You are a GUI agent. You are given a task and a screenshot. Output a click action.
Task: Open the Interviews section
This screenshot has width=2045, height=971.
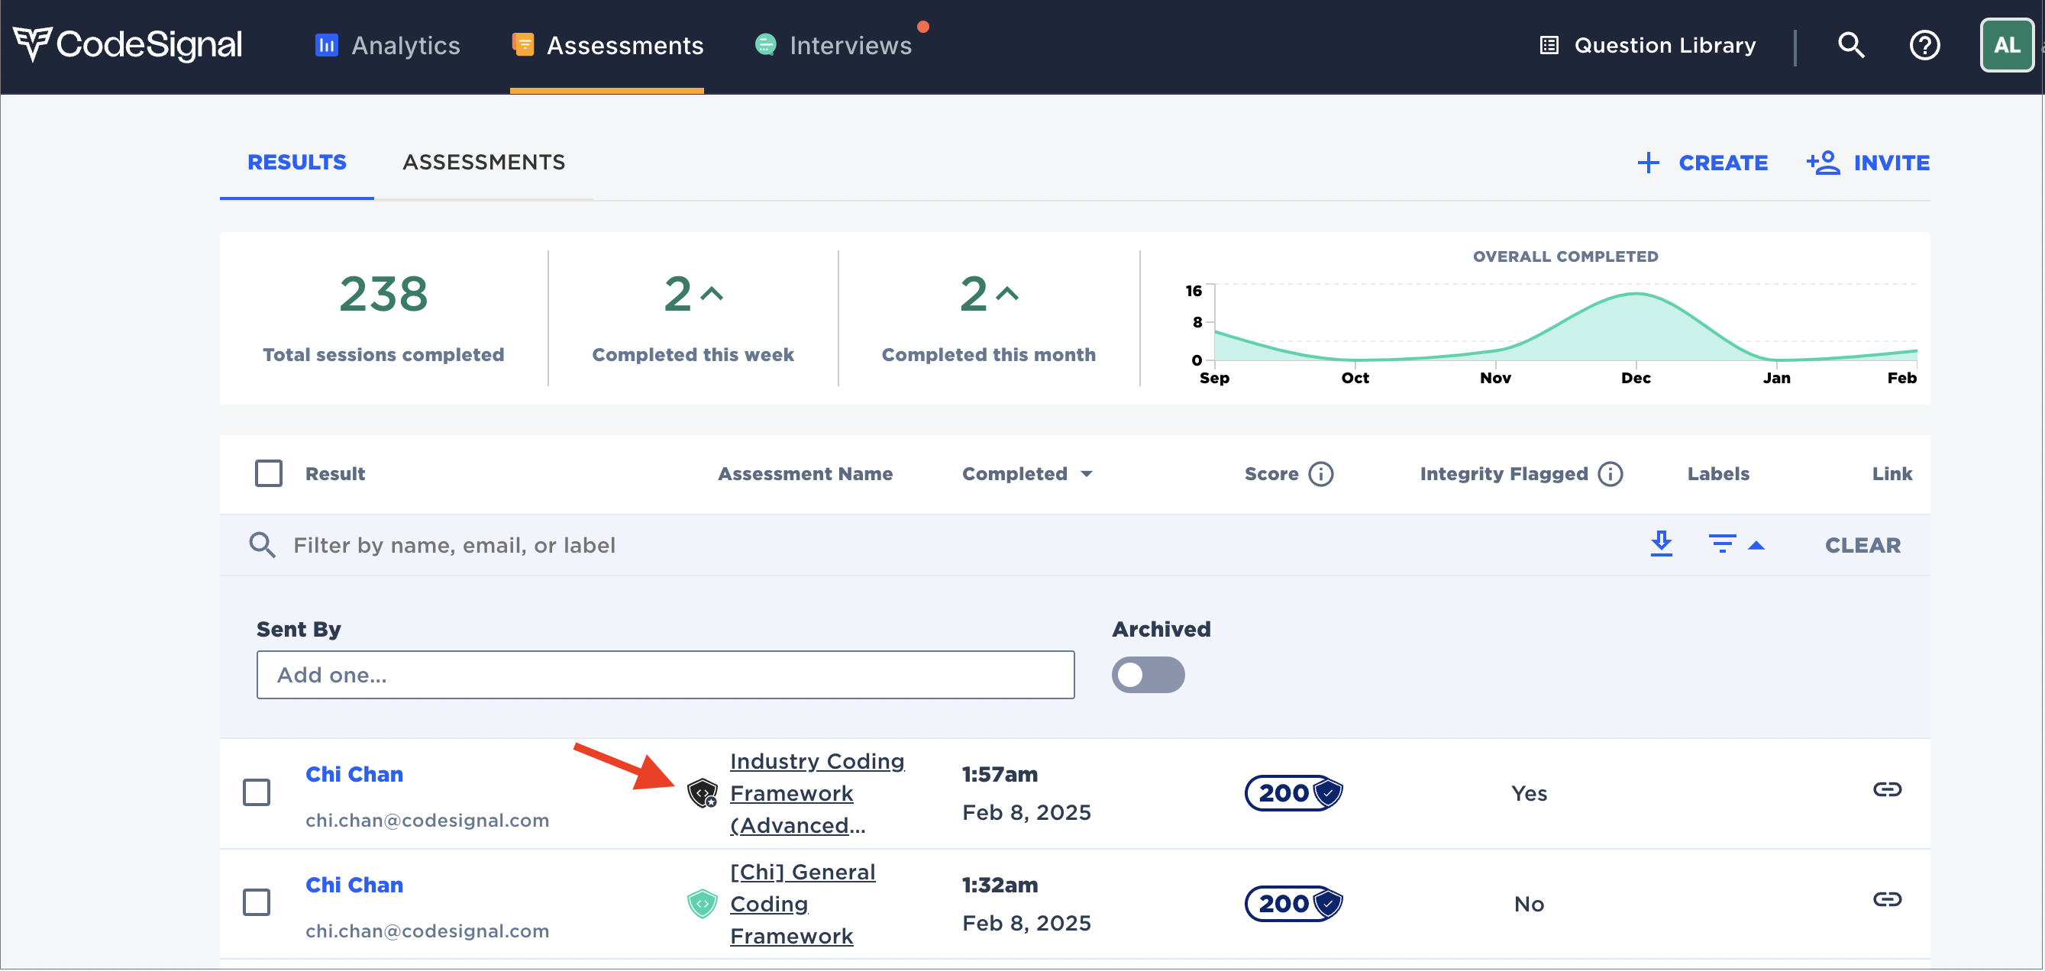click(834, 45)
